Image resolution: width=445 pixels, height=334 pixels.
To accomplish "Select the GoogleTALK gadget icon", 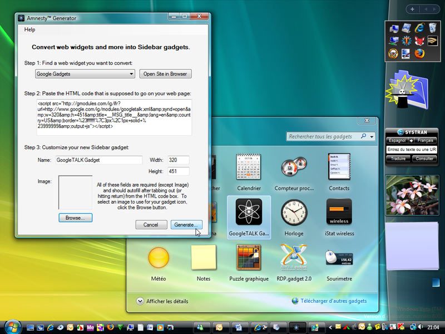I will coord(249,212).
